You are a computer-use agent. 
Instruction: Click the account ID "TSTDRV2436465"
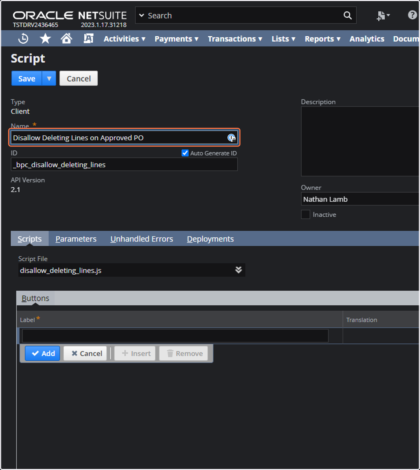36,25
